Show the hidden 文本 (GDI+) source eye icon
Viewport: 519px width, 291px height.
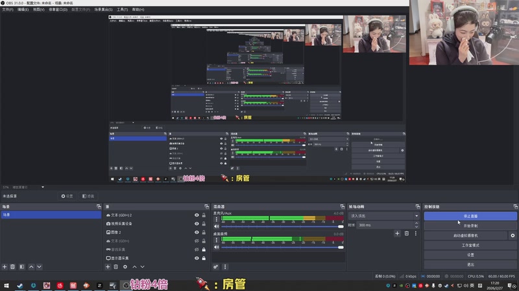197,241
